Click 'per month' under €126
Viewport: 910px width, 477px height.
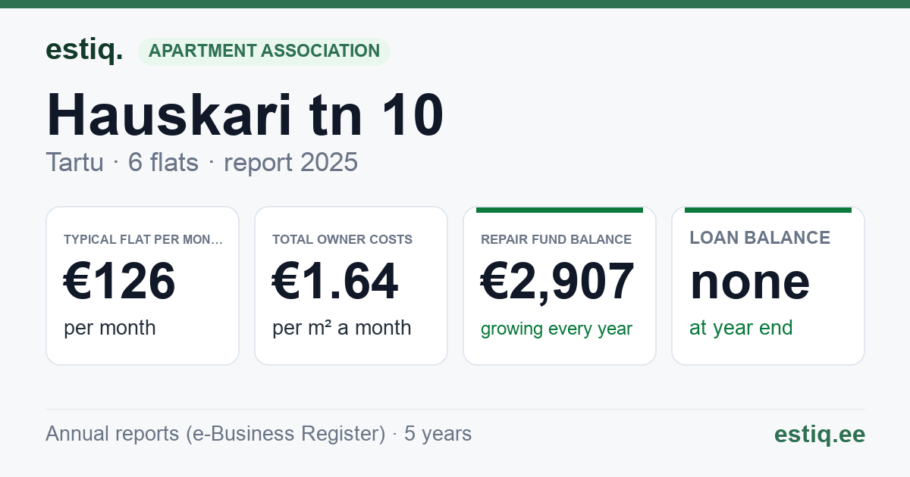click(x=110, y=328)
